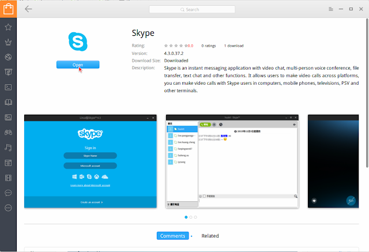The width and height of the screenshot is (369, 252).
Task: Click the "0 ratings" text
Action: pyautogui.click(x=209, y=46)
